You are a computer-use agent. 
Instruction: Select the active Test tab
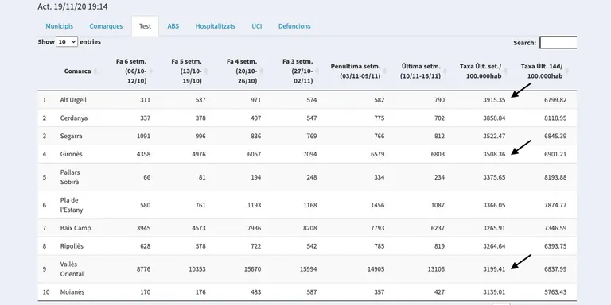click(x=145, y=26)
